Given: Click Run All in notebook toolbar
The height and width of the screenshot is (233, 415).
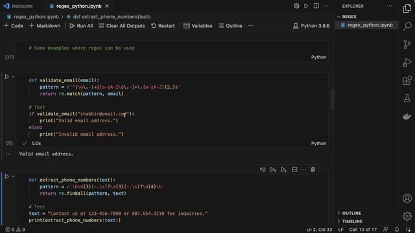Looking at the screenshot, I should tap(81, 26).
